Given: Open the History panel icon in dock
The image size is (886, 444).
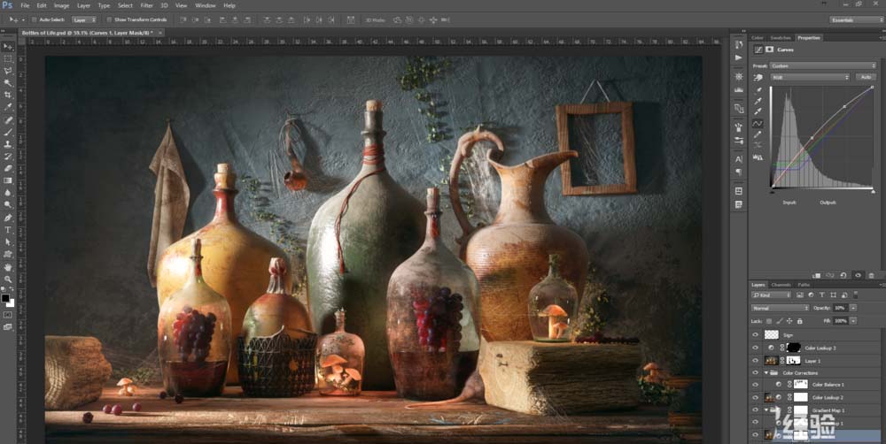Looking at the screenshot, I should [x=739, y=44].
